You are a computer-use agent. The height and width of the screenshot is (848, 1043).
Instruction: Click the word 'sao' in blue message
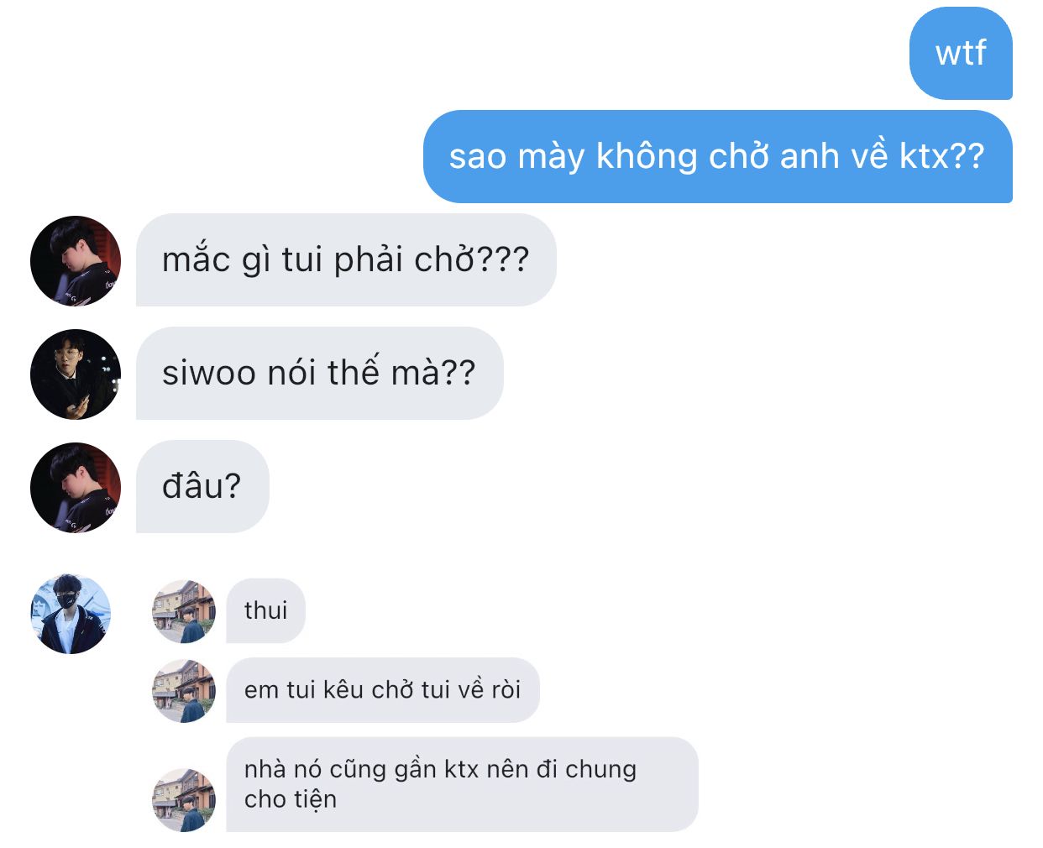point(478,157)
